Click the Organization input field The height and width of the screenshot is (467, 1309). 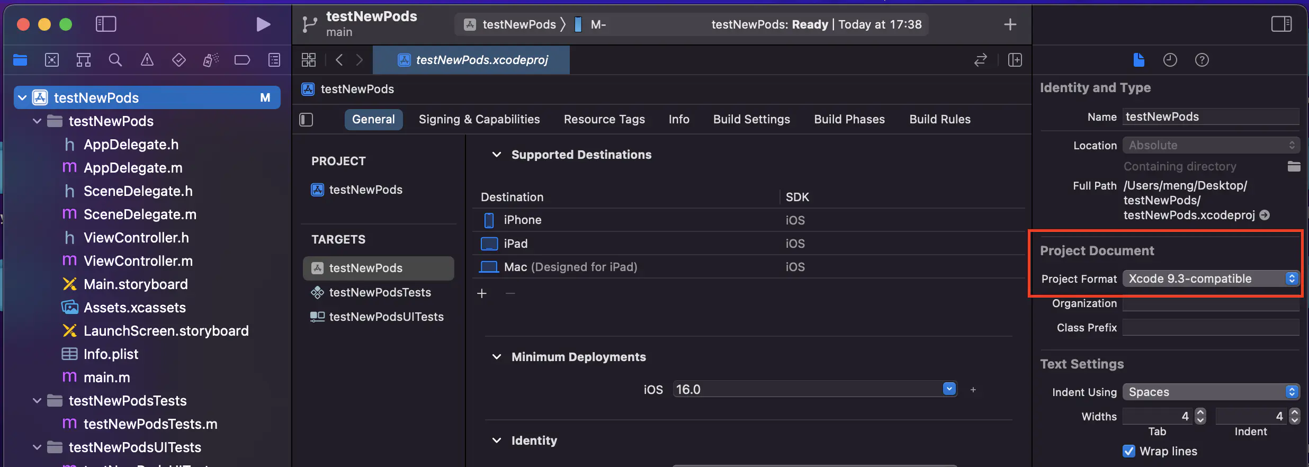tap(1211, 303)
